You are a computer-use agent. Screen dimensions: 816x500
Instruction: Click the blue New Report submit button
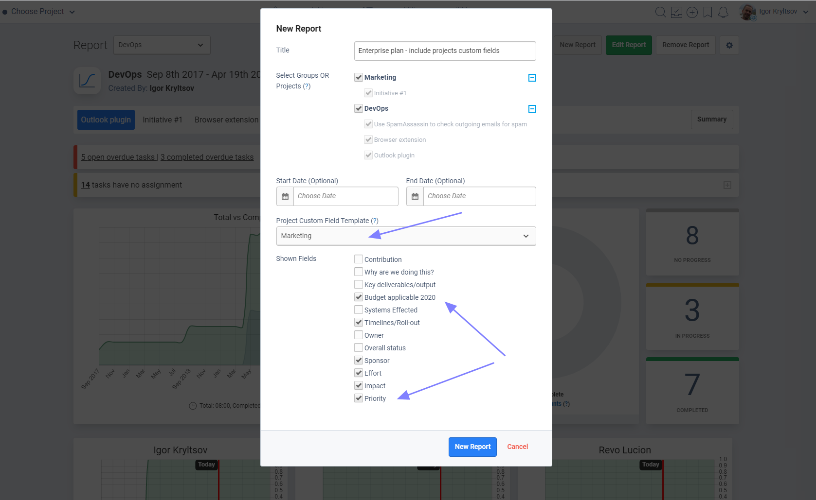click(472, 447)
